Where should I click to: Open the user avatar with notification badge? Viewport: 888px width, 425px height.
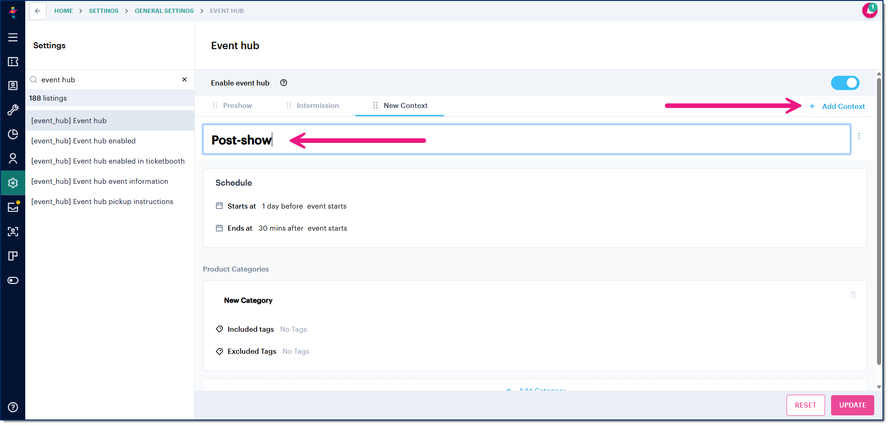(x=869, y=10)
